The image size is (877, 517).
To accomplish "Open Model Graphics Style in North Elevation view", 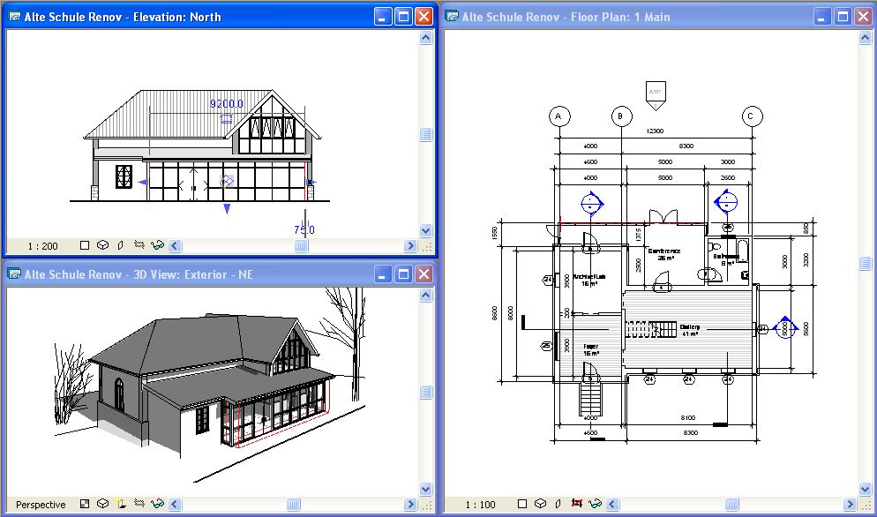I will pyautogui.click(x=102, y=246).
